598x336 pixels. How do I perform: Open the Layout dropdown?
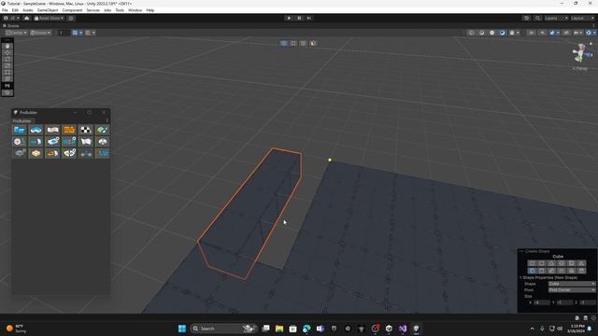pos(583,18)
